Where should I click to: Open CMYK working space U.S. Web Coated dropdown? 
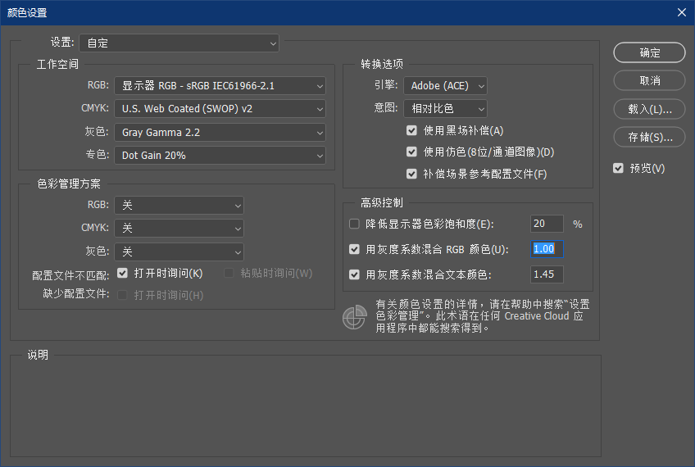point(220,108)
